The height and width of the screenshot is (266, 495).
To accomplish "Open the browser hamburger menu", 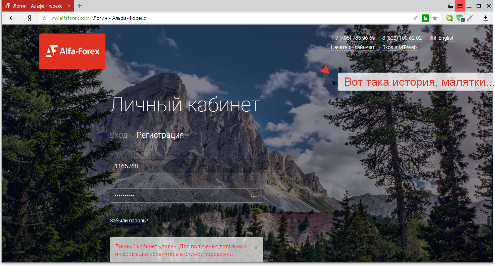I will click(460, 6).
